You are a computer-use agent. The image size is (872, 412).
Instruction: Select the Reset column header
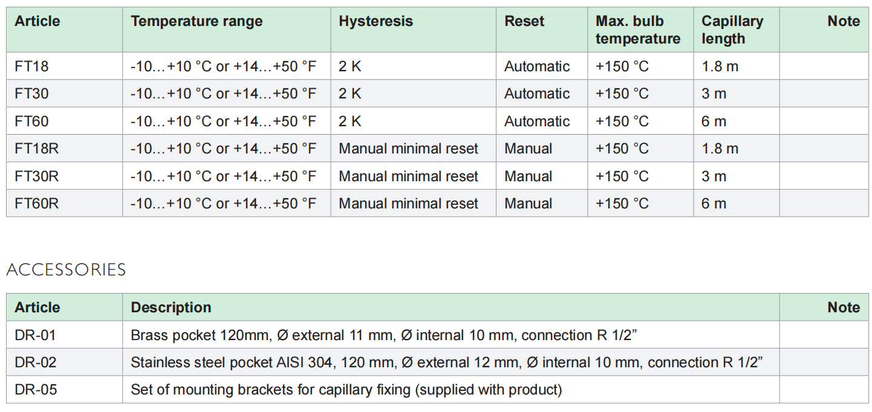pyautogui.click(x=524, y=22)
